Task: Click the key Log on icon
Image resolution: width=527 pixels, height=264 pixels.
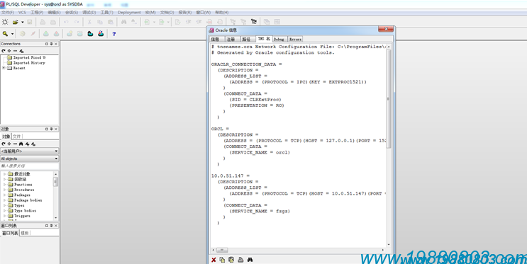Action: tap(5, 34)
